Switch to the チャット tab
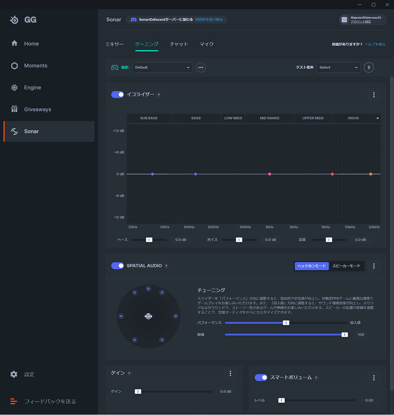Image resolution: width=394 pixels, height=415 pixels. click(179, 44)
